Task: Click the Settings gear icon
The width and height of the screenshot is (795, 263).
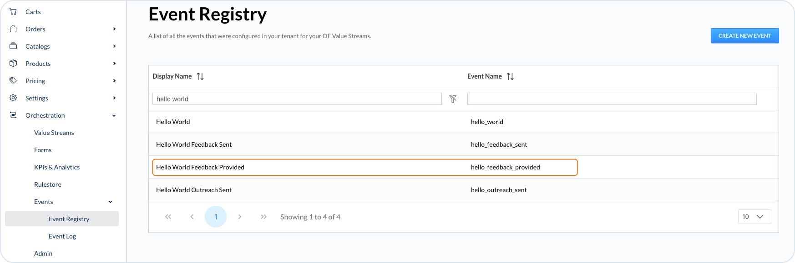Action: 13,98
